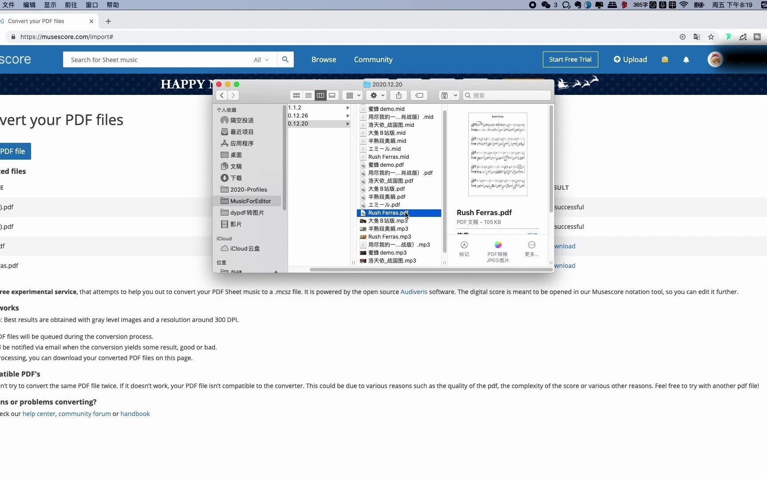Open the community forum link
767x479 pixels.
pyautogui.click(x=84, y=414)
